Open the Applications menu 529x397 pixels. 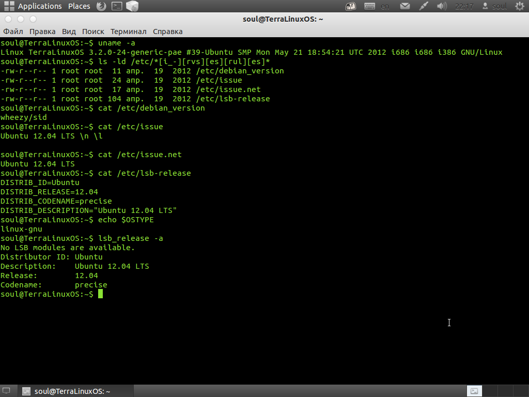pos(40,6)
